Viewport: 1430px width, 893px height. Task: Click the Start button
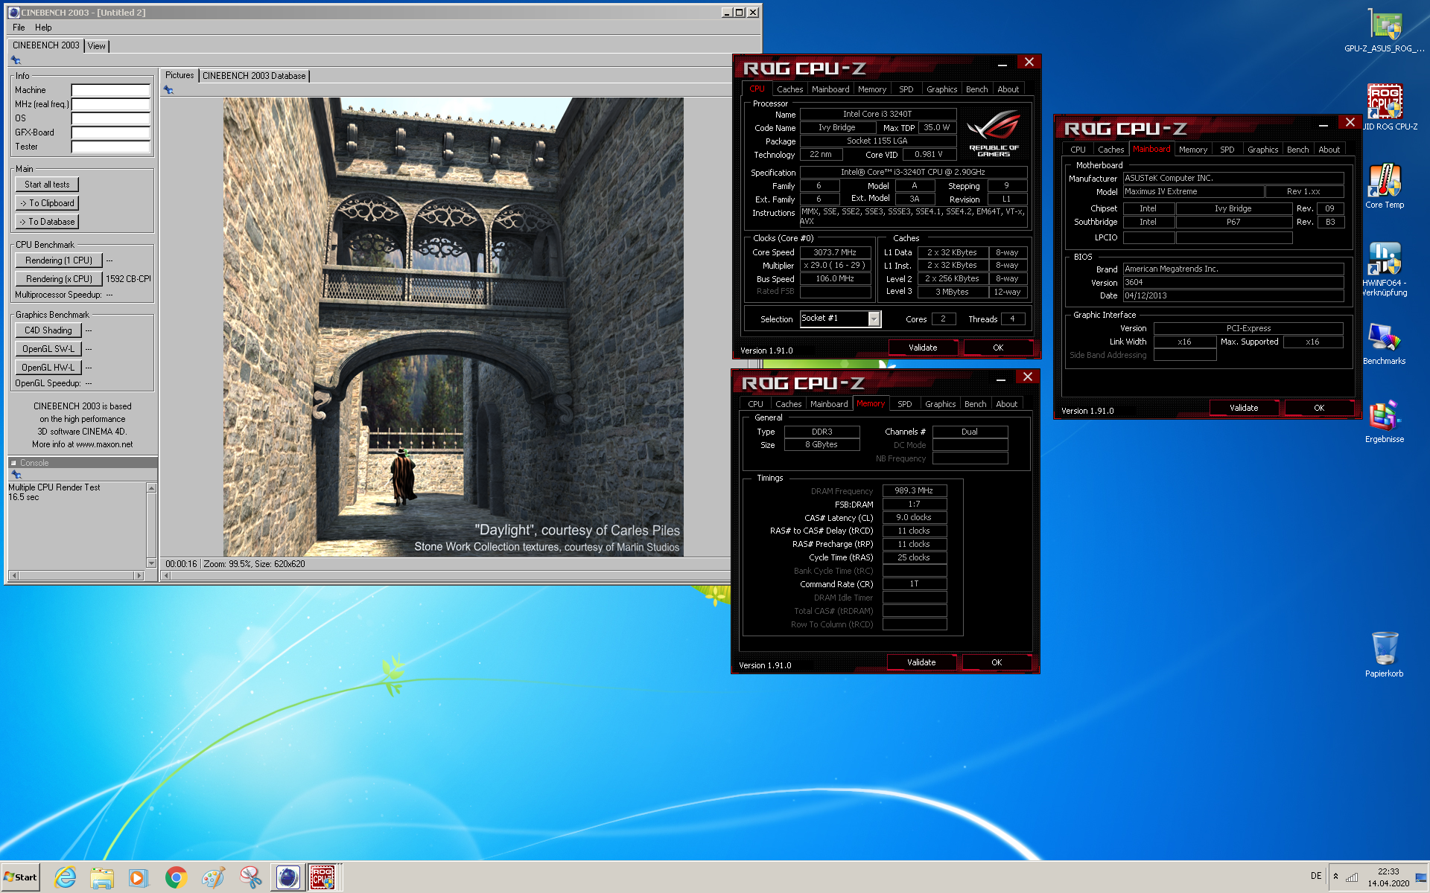point(21,877)
